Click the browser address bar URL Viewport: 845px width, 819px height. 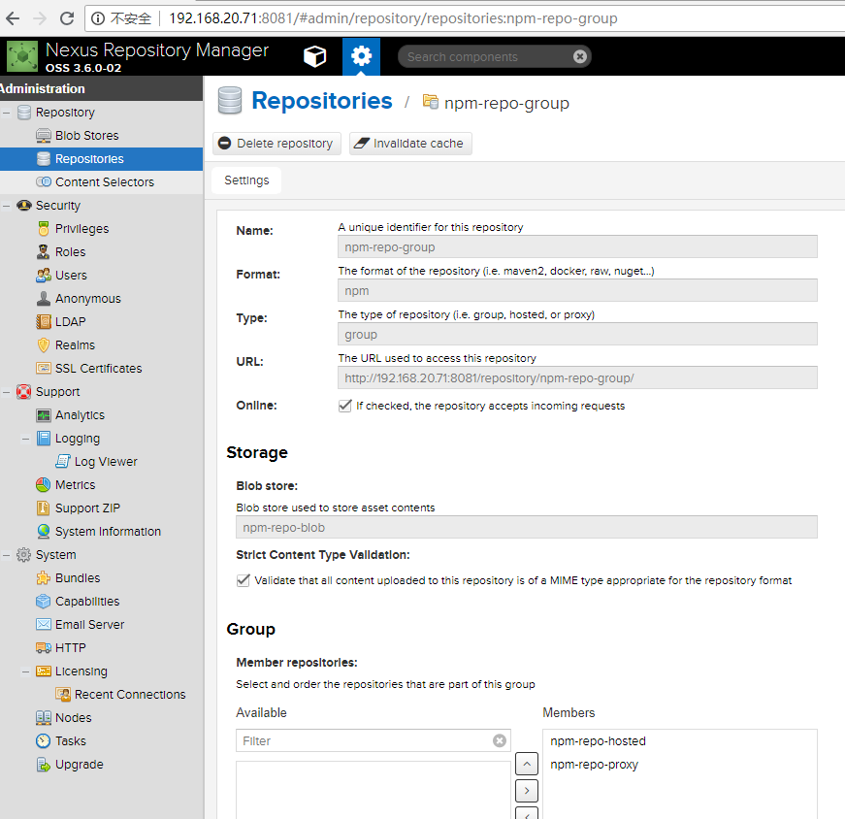pyautogui.click(x=393, y=18)
